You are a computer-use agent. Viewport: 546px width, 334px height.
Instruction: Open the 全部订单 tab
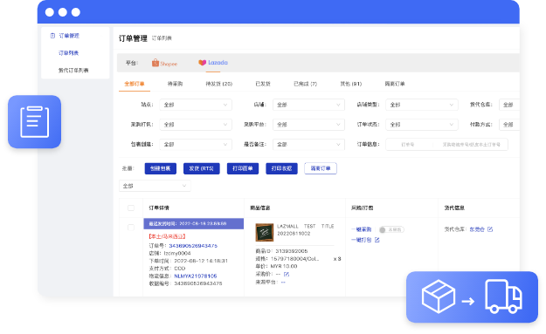135,84
